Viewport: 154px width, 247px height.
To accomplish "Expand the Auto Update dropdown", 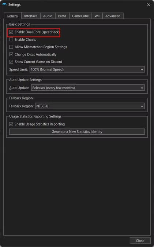I will click(88, 88).
